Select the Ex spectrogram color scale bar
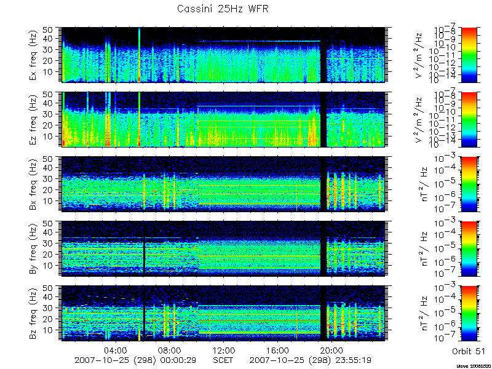This screenshot has width=492, height=369. (469, 55)
